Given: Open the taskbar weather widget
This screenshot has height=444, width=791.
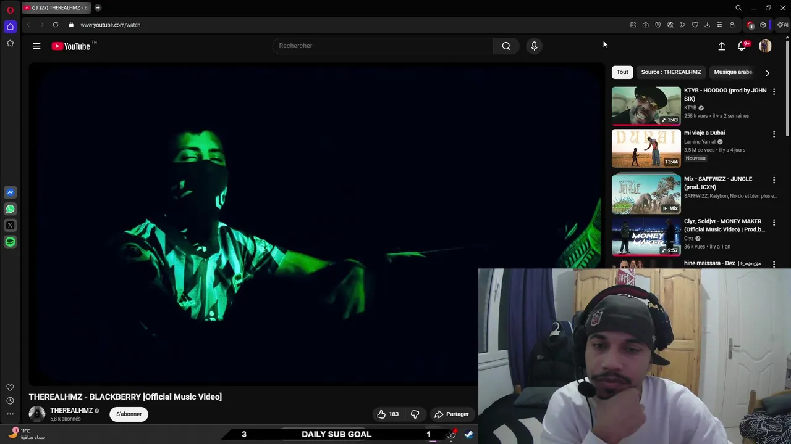Looking at the screenshot, I should 28,434.
